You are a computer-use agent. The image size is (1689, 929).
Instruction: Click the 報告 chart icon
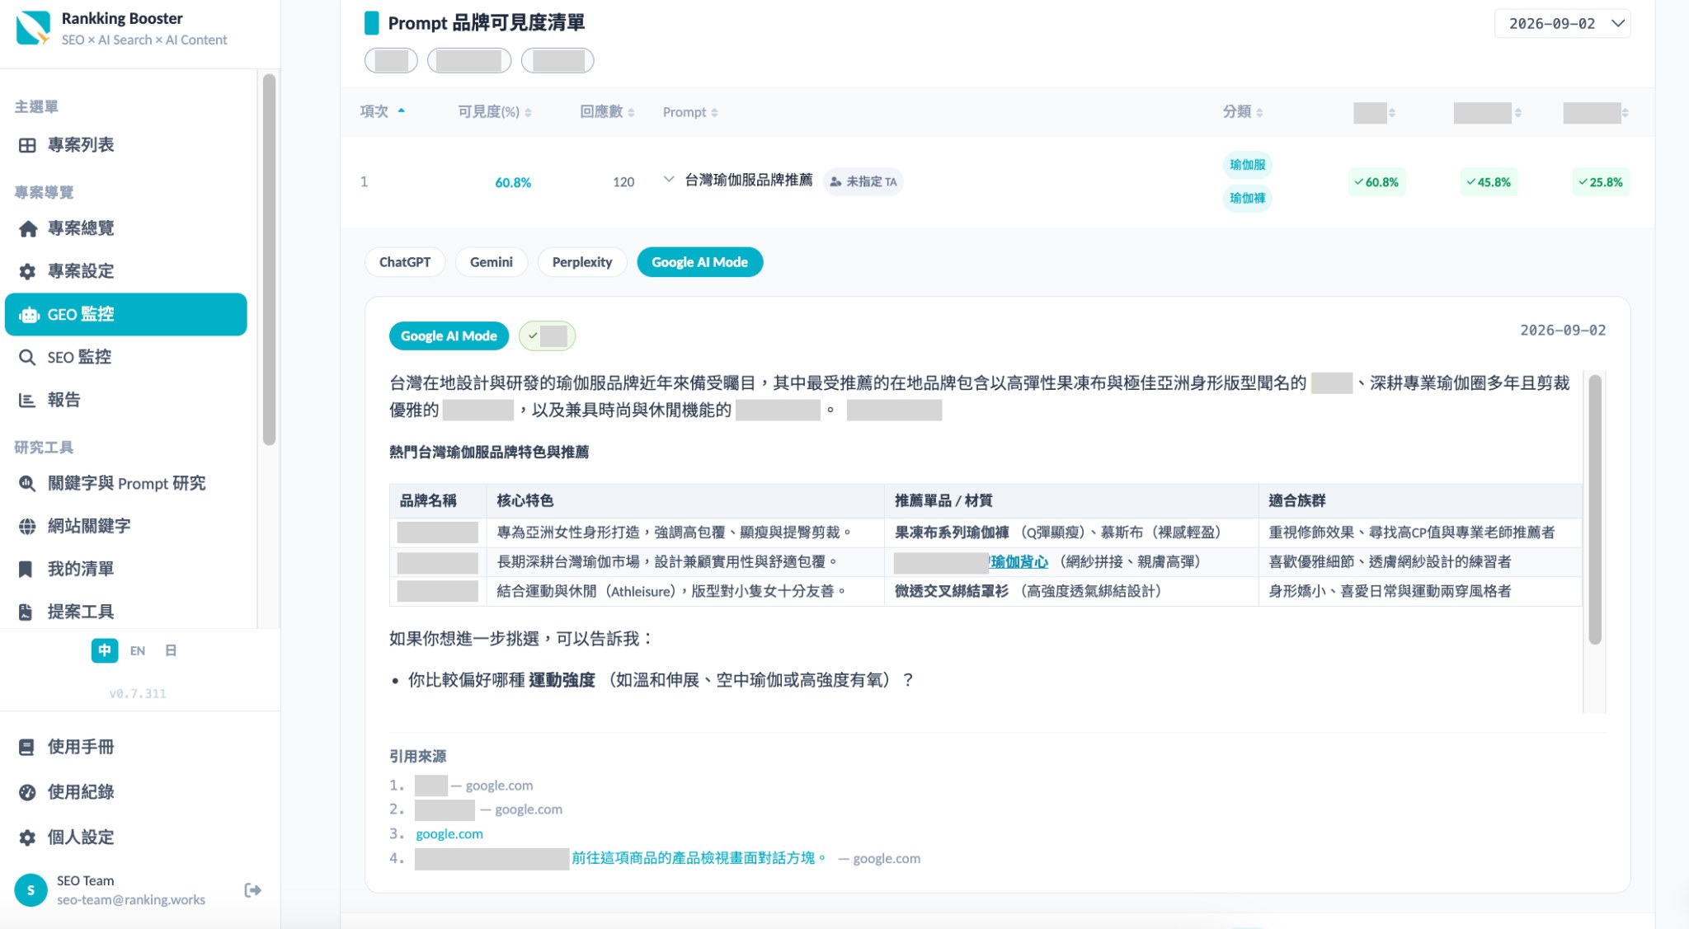pos(27,400)
